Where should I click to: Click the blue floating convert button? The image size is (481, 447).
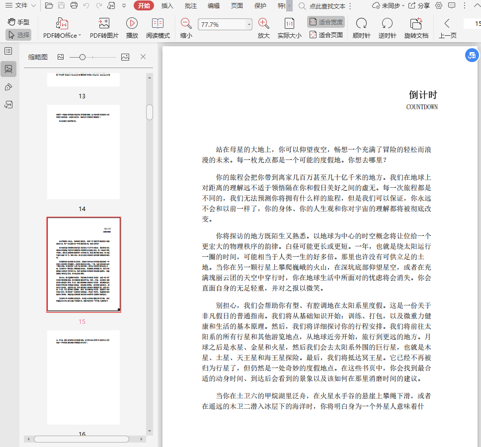pyautogui.click(x=472, y=55)
